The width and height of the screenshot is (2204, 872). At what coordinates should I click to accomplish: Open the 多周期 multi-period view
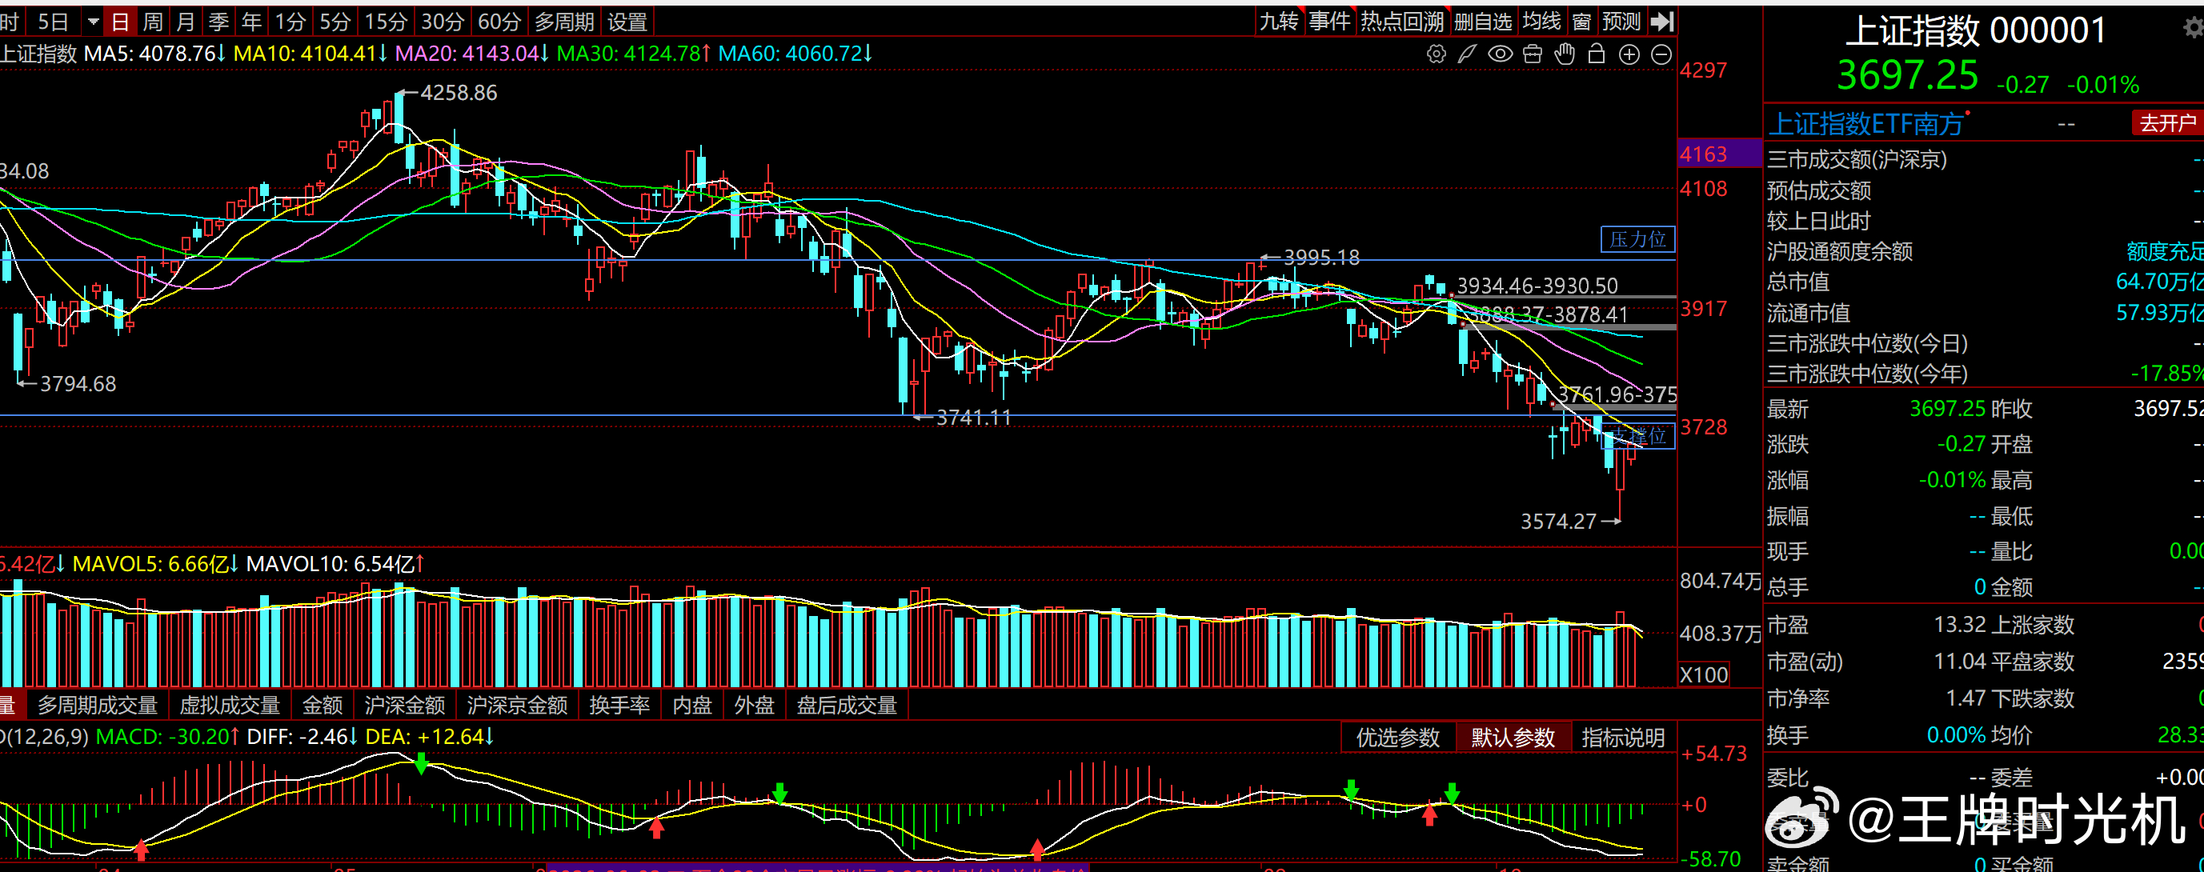564,22
